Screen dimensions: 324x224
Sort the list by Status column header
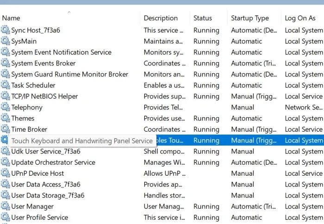(202, 18)
